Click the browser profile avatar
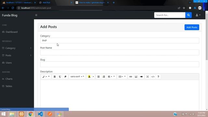This screenshot has width=208, height=117. pyautogui.click(x=200, y=8)
